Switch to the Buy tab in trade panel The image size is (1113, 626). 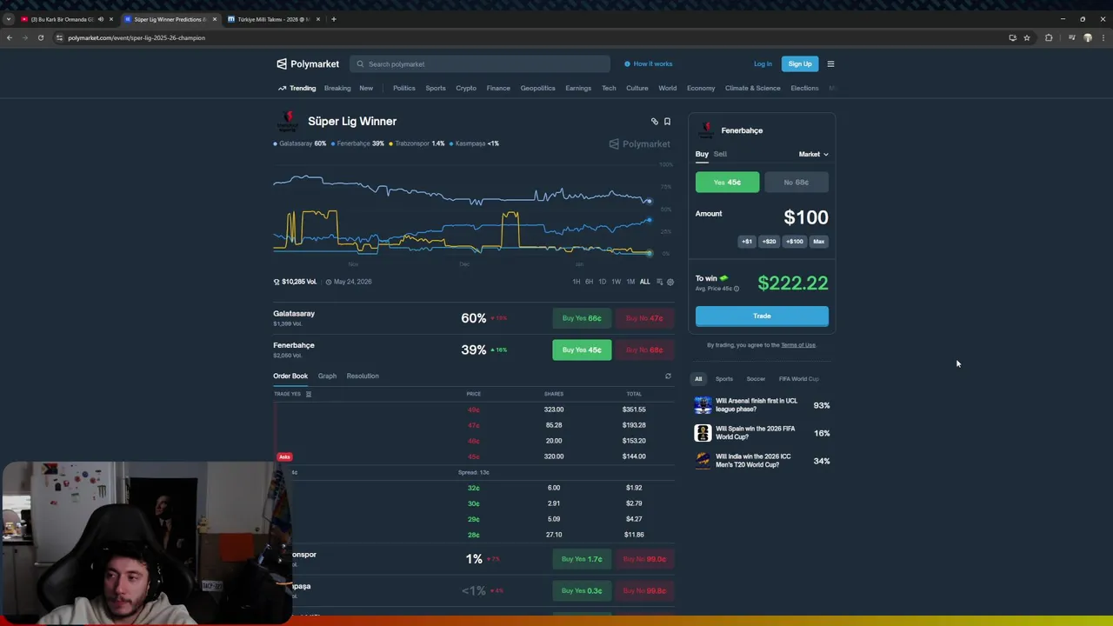[702, 154]
